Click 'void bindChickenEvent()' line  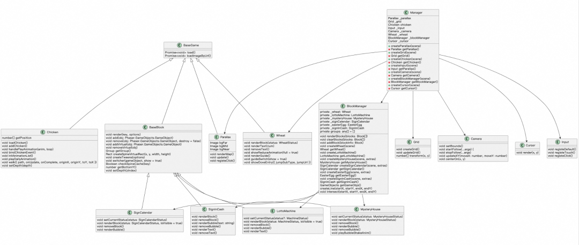pyautogui.click(x=18, y=152)
